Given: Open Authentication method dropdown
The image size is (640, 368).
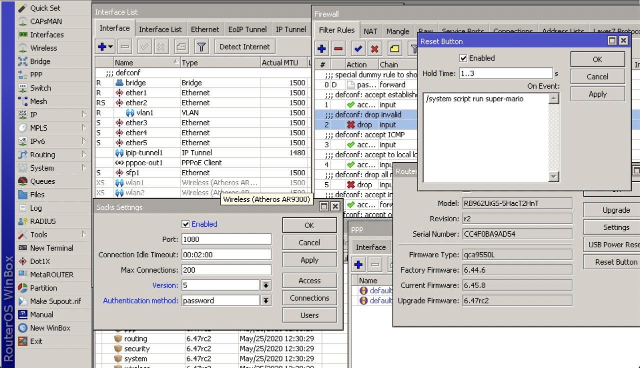Looking at the screenshot, I should click(x=266, y=301).
